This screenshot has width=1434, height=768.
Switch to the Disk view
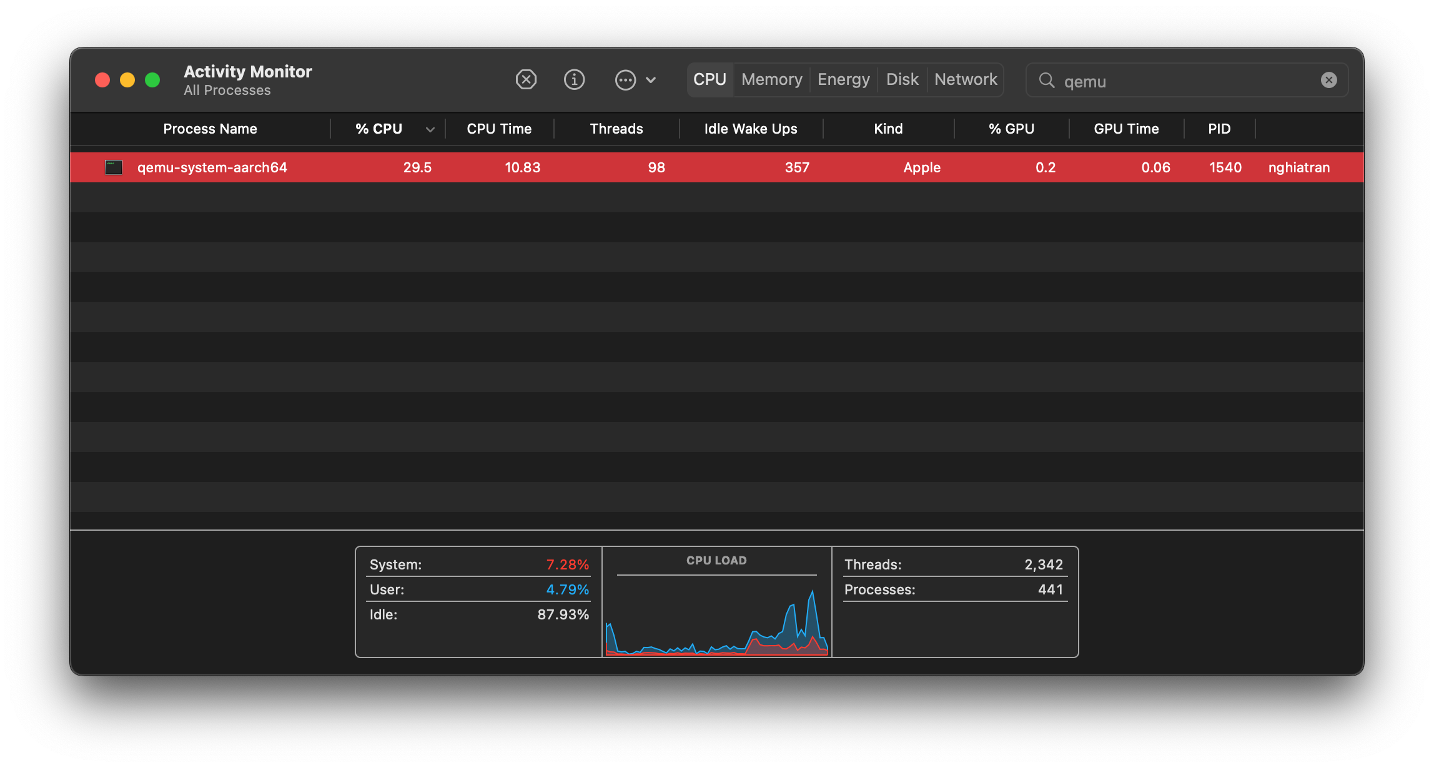(x=902, y=79)
